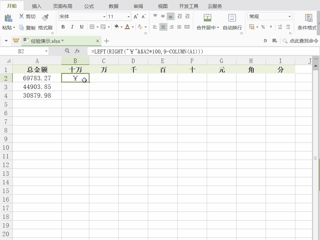Image resolution: width=320 pixels, height=240 pixels.
Task: Toggle italic formatting
Action: coord(72,27)
